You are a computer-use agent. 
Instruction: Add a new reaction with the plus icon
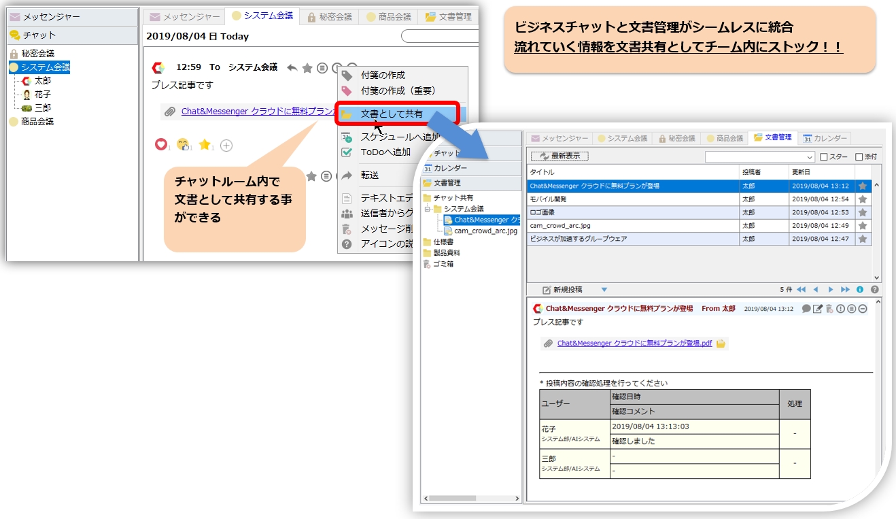[226, 145]
